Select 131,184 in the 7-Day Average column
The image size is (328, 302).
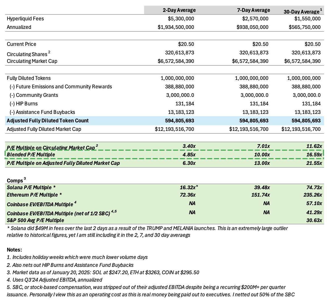pos(259,104)
